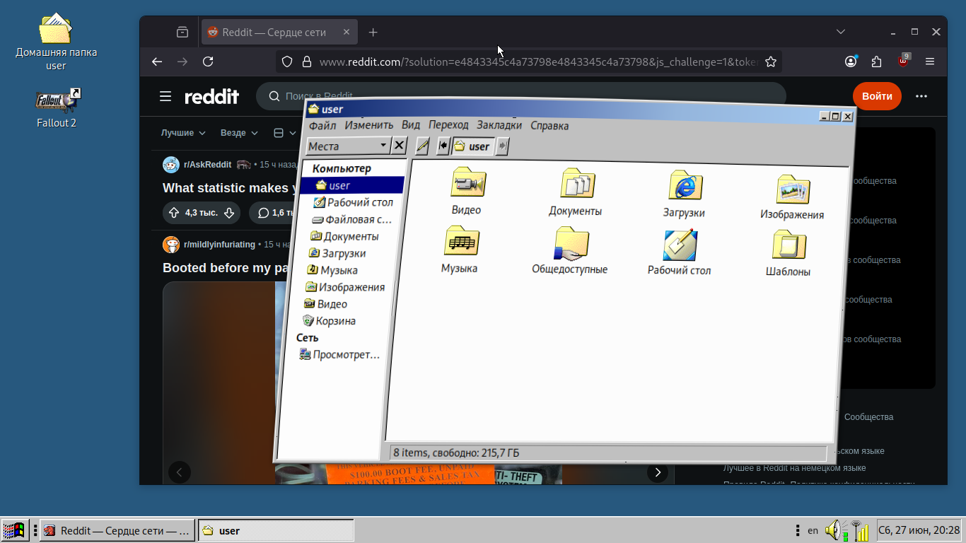Open the Справка menu
This screenshot has height=543, width=966.
[x=549, y=126]
